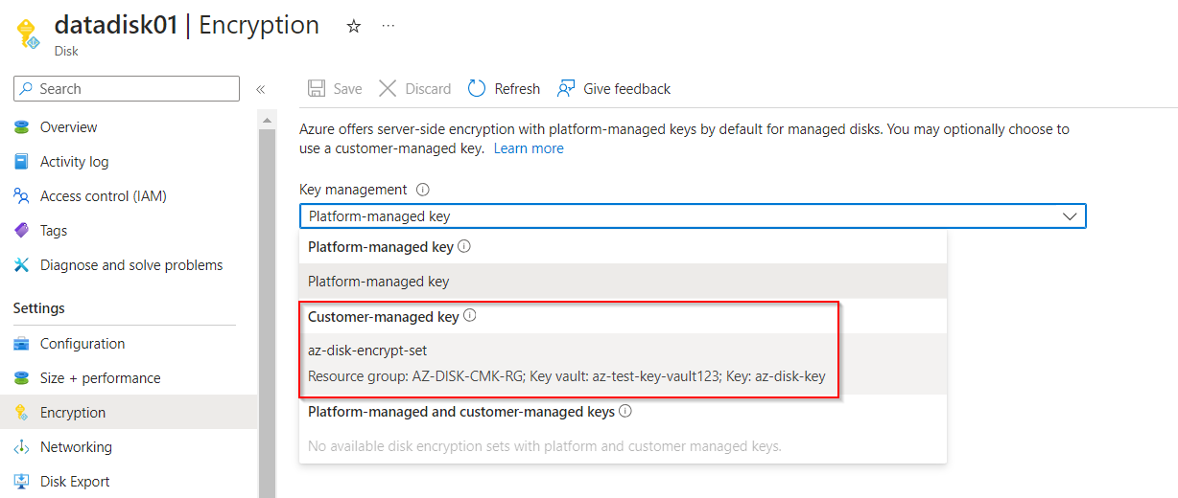Viewport: 1178px width, 498px height.
Task: Click the datadisk01 disk key icon
Action: 28,34
